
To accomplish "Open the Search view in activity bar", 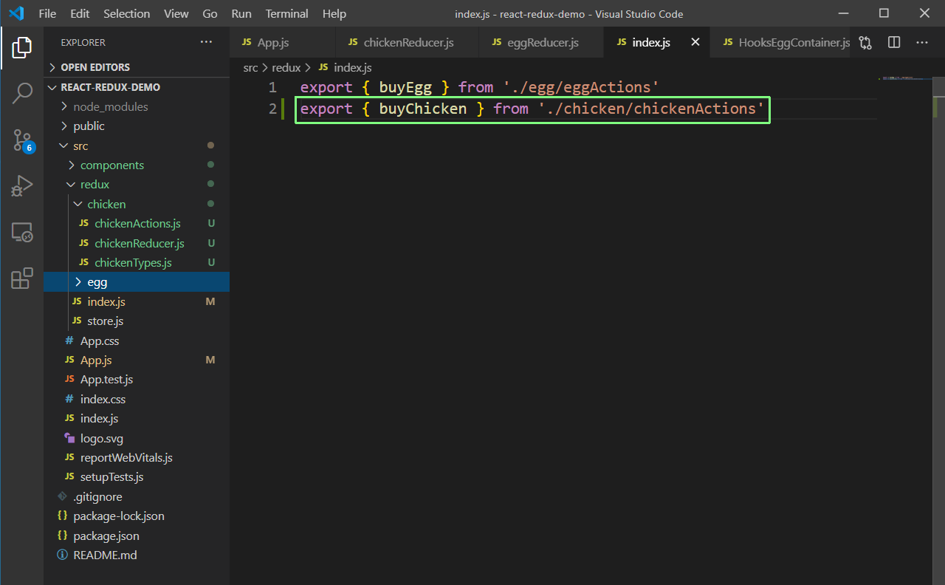I will pyautogui.click(x=21, y=94).
